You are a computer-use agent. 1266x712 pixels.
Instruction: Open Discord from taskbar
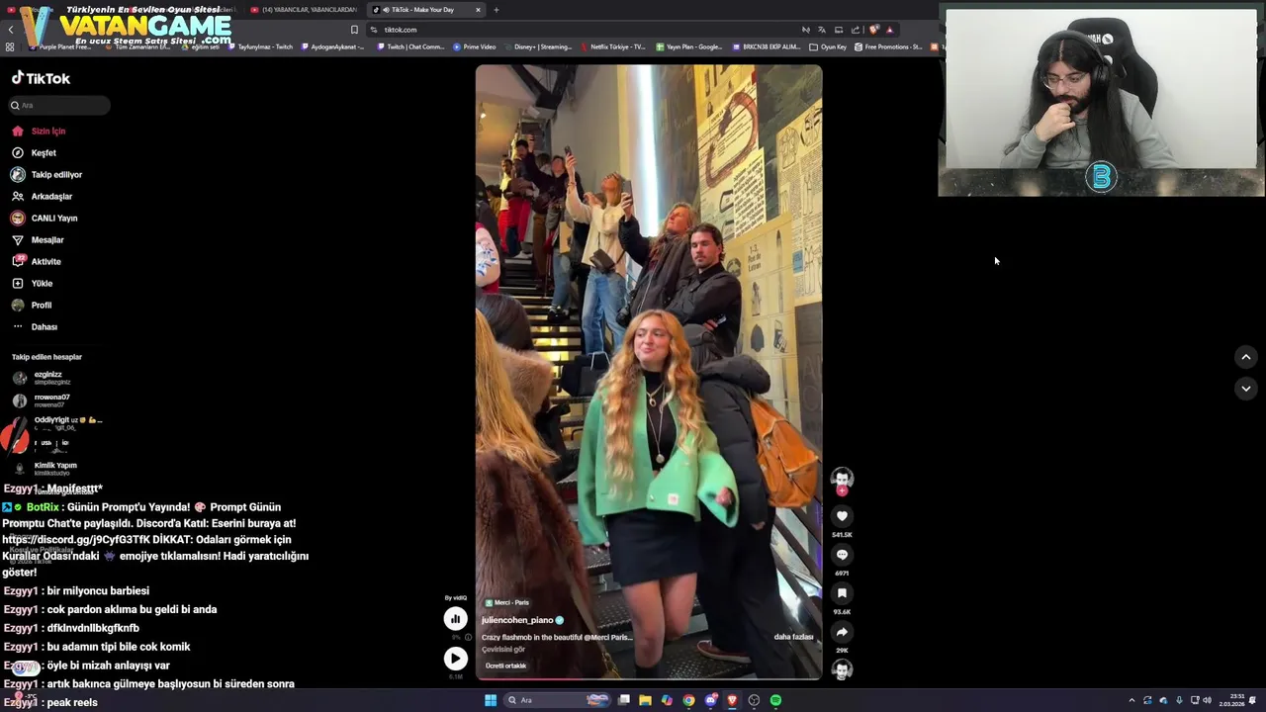tap(710, 700)
